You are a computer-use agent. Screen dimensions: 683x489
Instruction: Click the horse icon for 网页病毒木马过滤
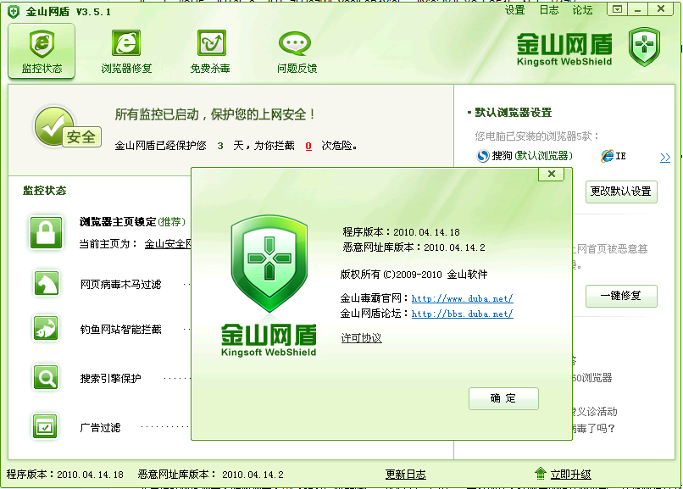click(46, 283)
